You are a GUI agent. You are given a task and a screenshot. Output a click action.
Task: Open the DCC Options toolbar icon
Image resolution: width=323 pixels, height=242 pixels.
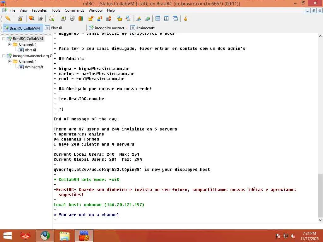109,18
